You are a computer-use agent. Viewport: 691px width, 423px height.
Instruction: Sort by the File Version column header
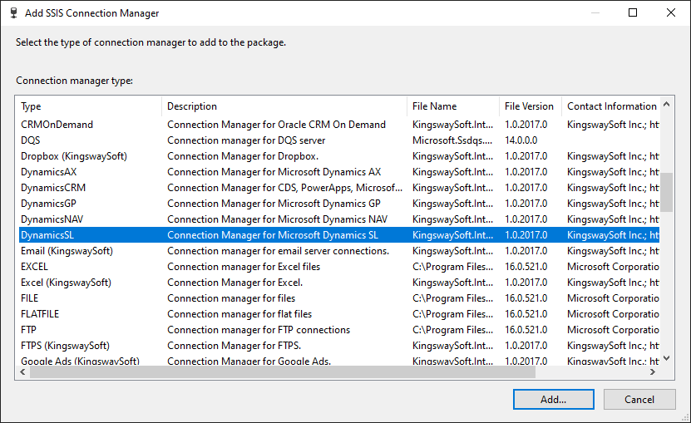click(x=529, y=106)
